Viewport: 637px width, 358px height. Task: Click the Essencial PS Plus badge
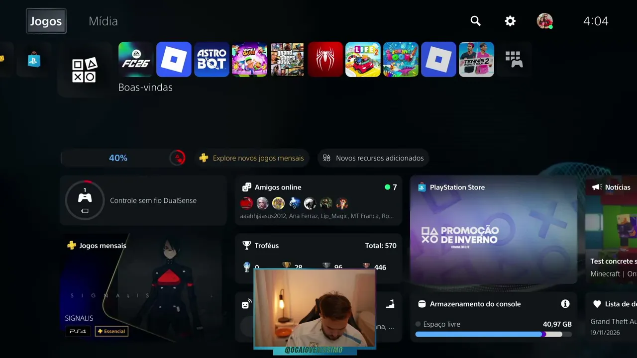pyautogui.click(x=111, y=331)
